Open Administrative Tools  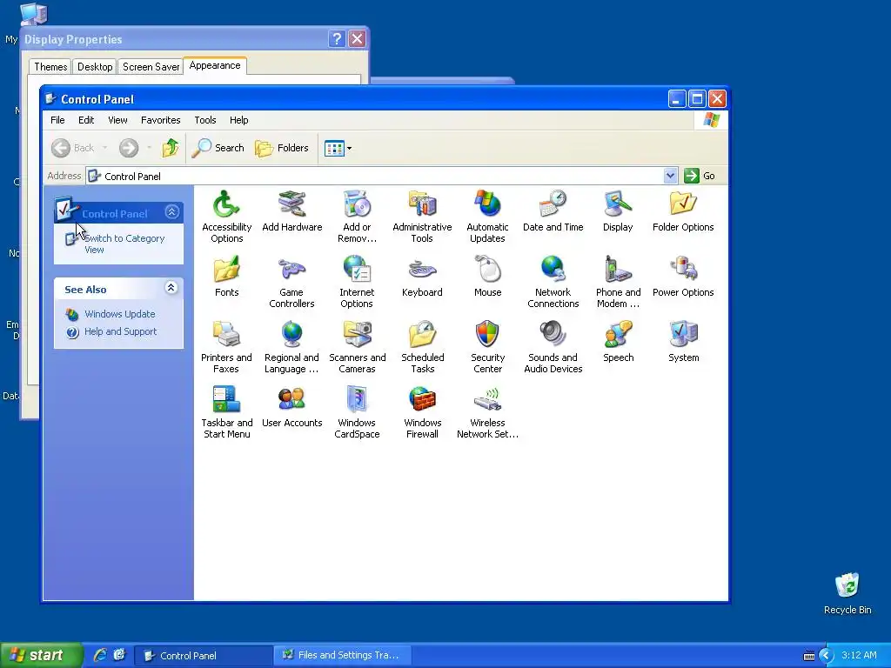(x=422, y=217)
